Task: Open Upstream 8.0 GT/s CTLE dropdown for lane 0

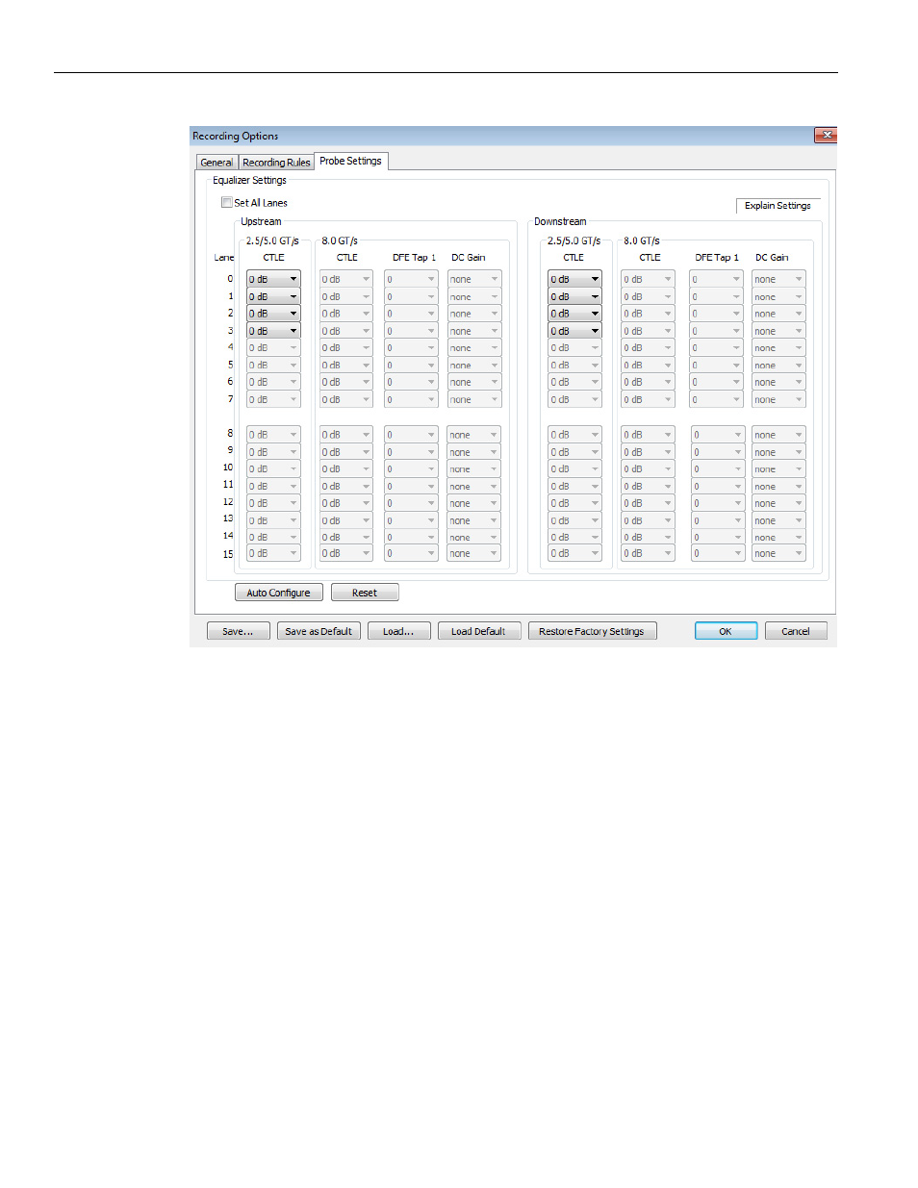Action: click(346, 279)
